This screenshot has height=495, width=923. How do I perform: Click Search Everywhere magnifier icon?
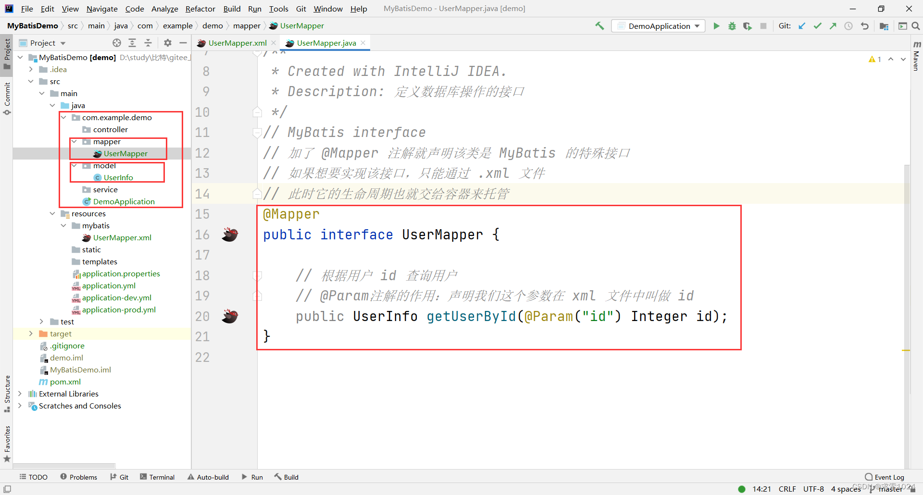click(x=916, y=26)
